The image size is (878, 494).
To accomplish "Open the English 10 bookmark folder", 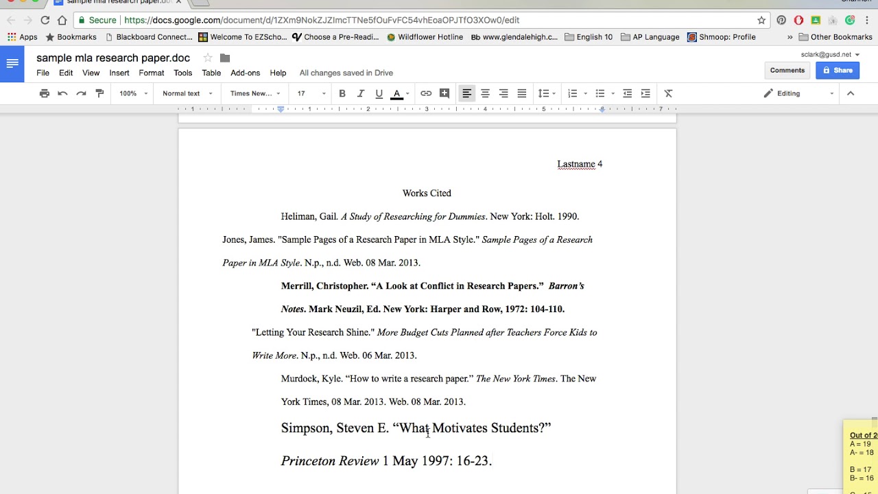I will 589,37.
